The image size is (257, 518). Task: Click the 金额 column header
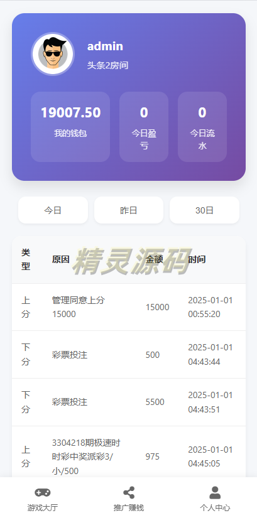click(x=155, y=260)
